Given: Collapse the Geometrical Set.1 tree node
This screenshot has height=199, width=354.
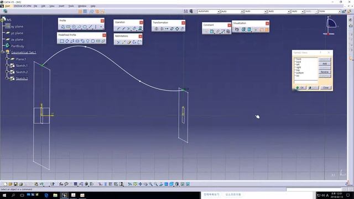Looking at the screenshot, I should [3, 52].
